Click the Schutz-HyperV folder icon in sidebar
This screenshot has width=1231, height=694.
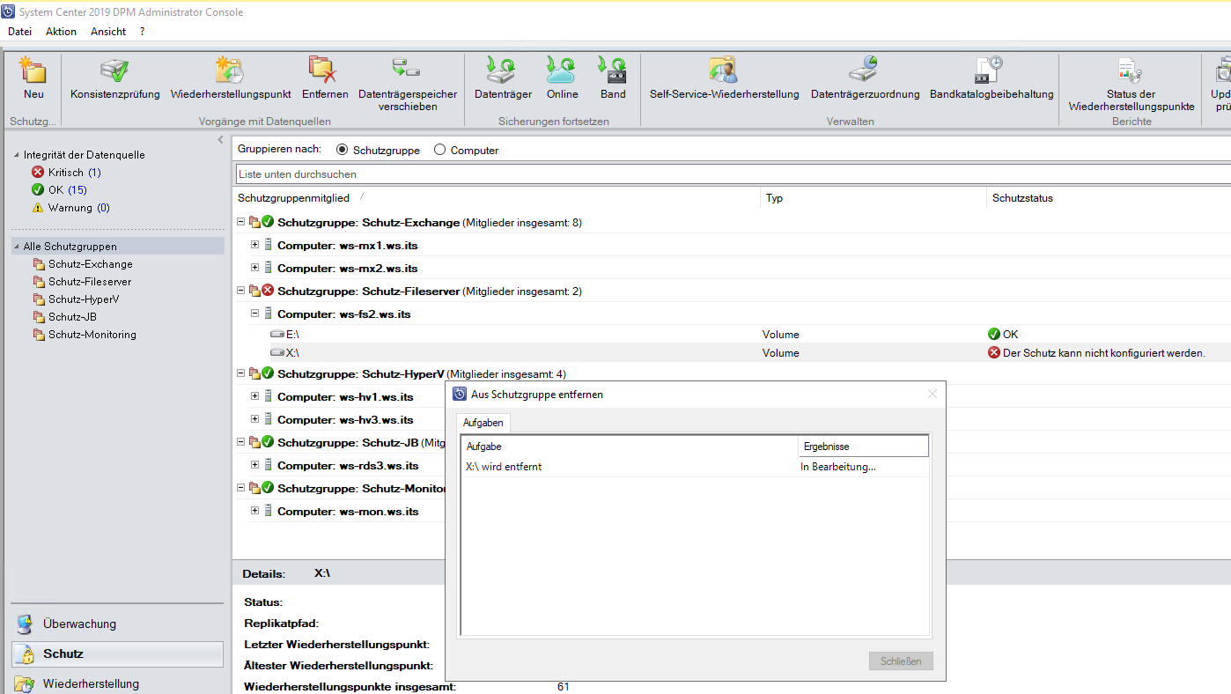(x=39, y=299)
